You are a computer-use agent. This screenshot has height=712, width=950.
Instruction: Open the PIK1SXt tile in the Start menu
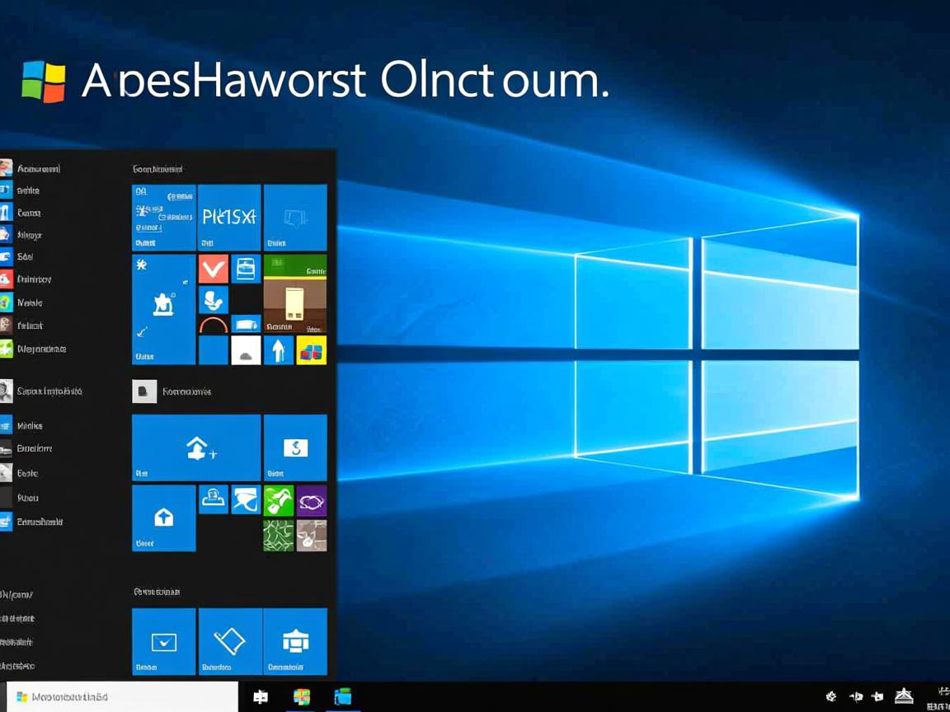(x=229, y=217)
